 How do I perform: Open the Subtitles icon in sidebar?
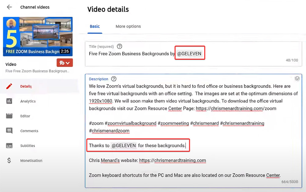(9, 146)
